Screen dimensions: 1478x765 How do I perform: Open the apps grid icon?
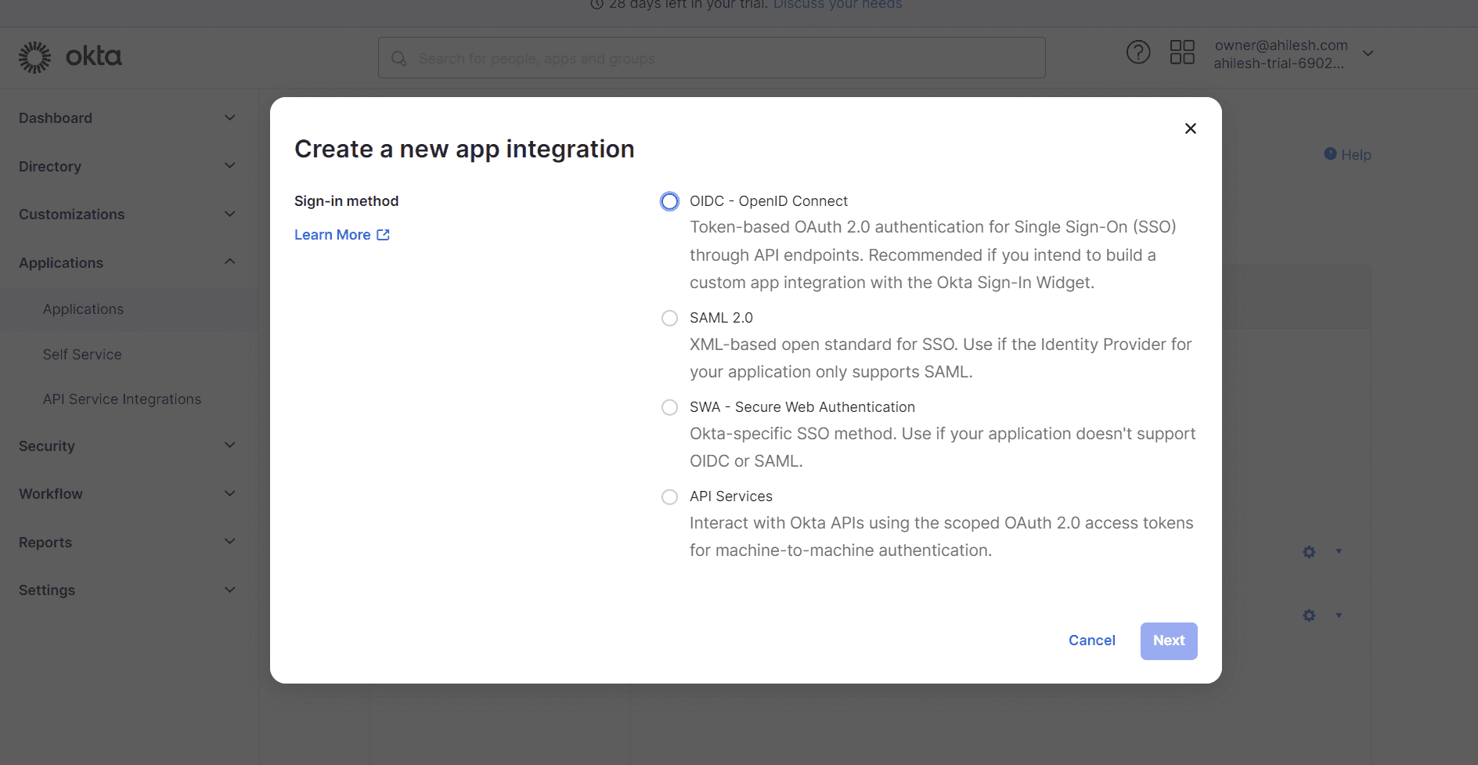(1182, 52)
